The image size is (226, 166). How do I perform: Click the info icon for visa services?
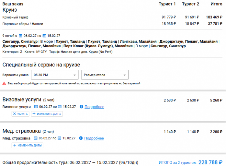point(82,107)
